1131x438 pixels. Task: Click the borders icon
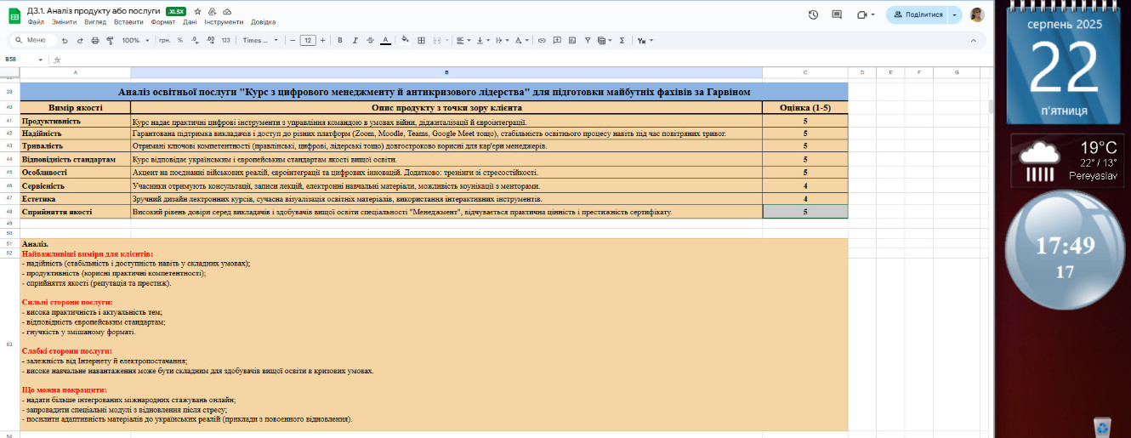click(422, 40)
